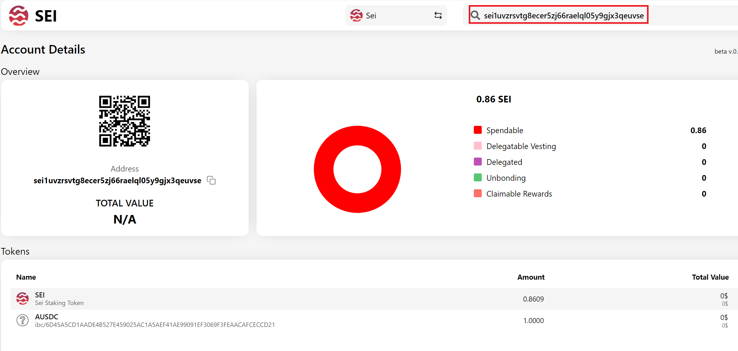Click the Unbonding green color swatch
Viewport: 738px width, 351px height.
point(478,178)
